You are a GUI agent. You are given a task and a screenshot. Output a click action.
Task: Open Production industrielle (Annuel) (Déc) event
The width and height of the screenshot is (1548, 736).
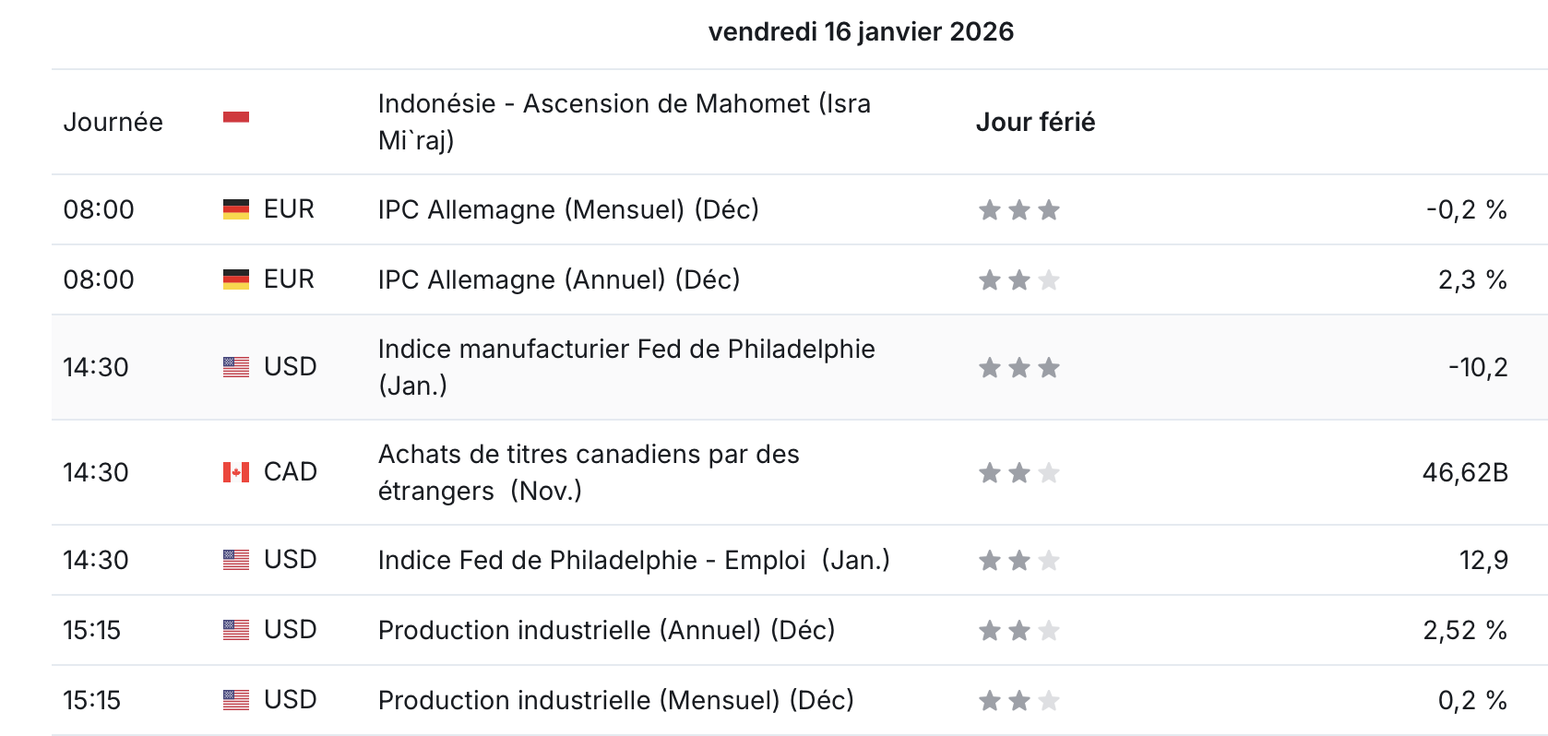pos(606,630)
